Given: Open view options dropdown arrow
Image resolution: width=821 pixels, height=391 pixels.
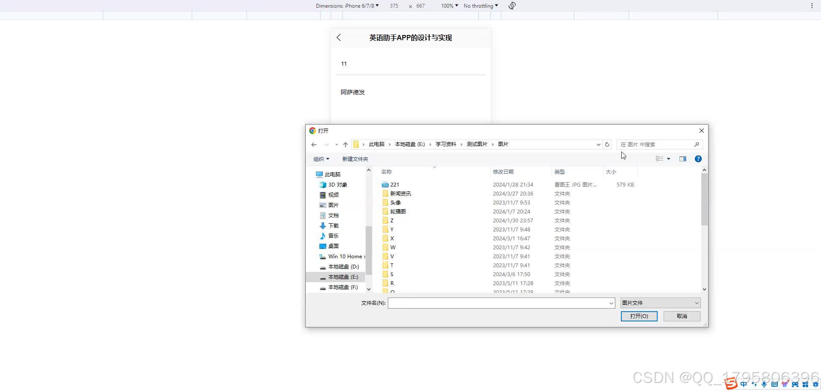Looking at the screenshot, I should click(x=668, y=159).
